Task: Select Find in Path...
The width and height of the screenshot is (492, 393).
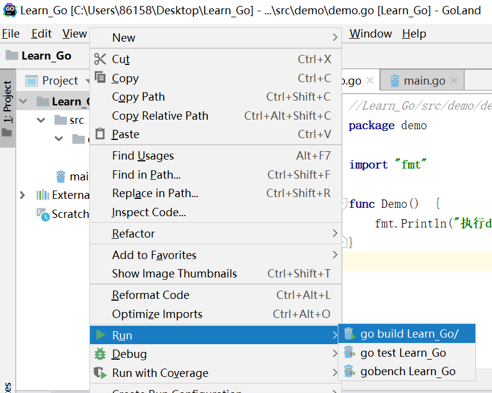Action: [216, 174]
